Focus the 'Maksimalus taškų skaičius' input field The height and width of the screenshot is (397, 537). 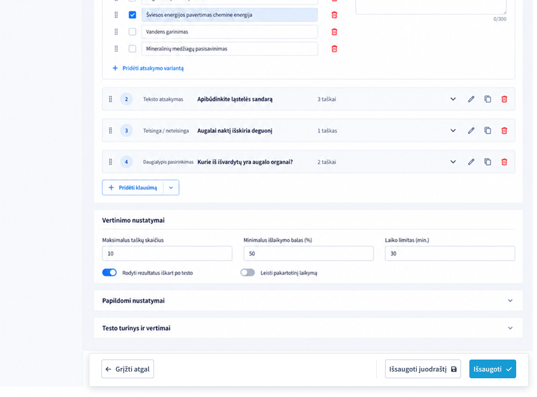(x=167, y=253)
